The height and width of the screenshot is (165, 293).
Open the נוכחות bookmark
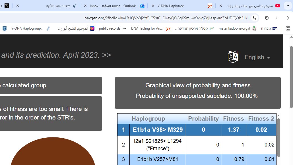point(269,28)
